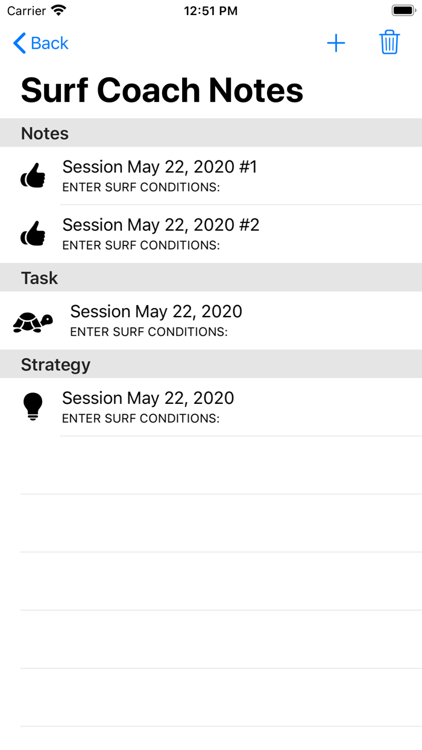This screenshot has height=750, width=422.
Task: Tap the battery icon in status bar
Action: point(403,10)
